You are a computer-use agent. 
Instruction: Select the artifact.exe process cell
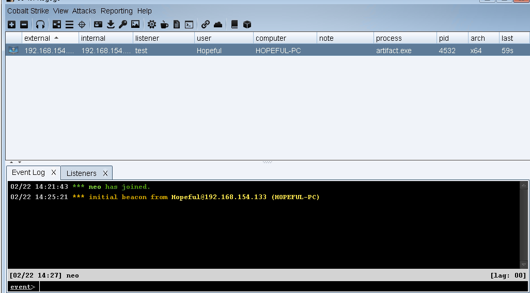(405, 51)
